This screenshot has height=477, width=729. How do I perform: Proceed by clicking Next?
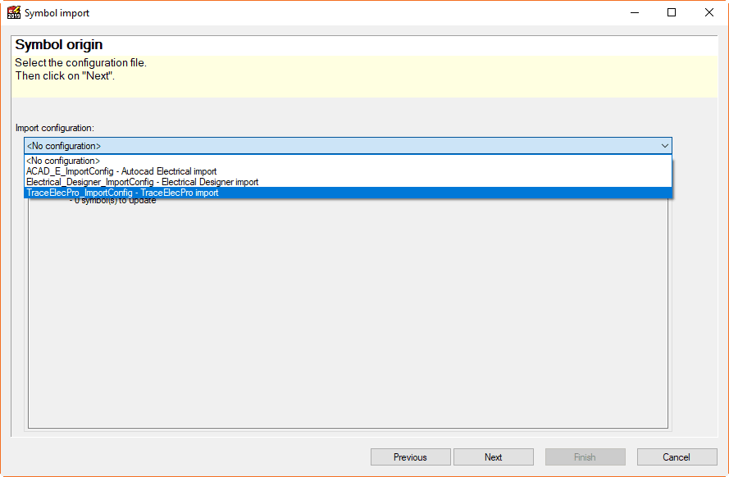click(x=494, y=457)
